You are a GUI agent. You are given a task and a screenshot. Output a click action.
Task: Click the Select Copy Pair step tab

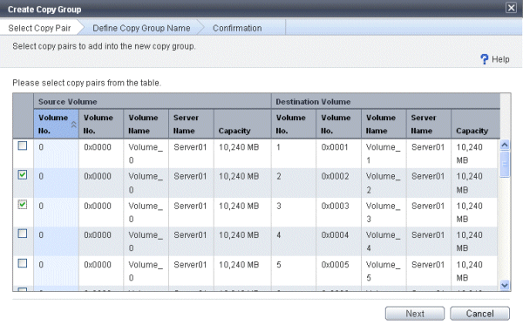click(39, 28)
